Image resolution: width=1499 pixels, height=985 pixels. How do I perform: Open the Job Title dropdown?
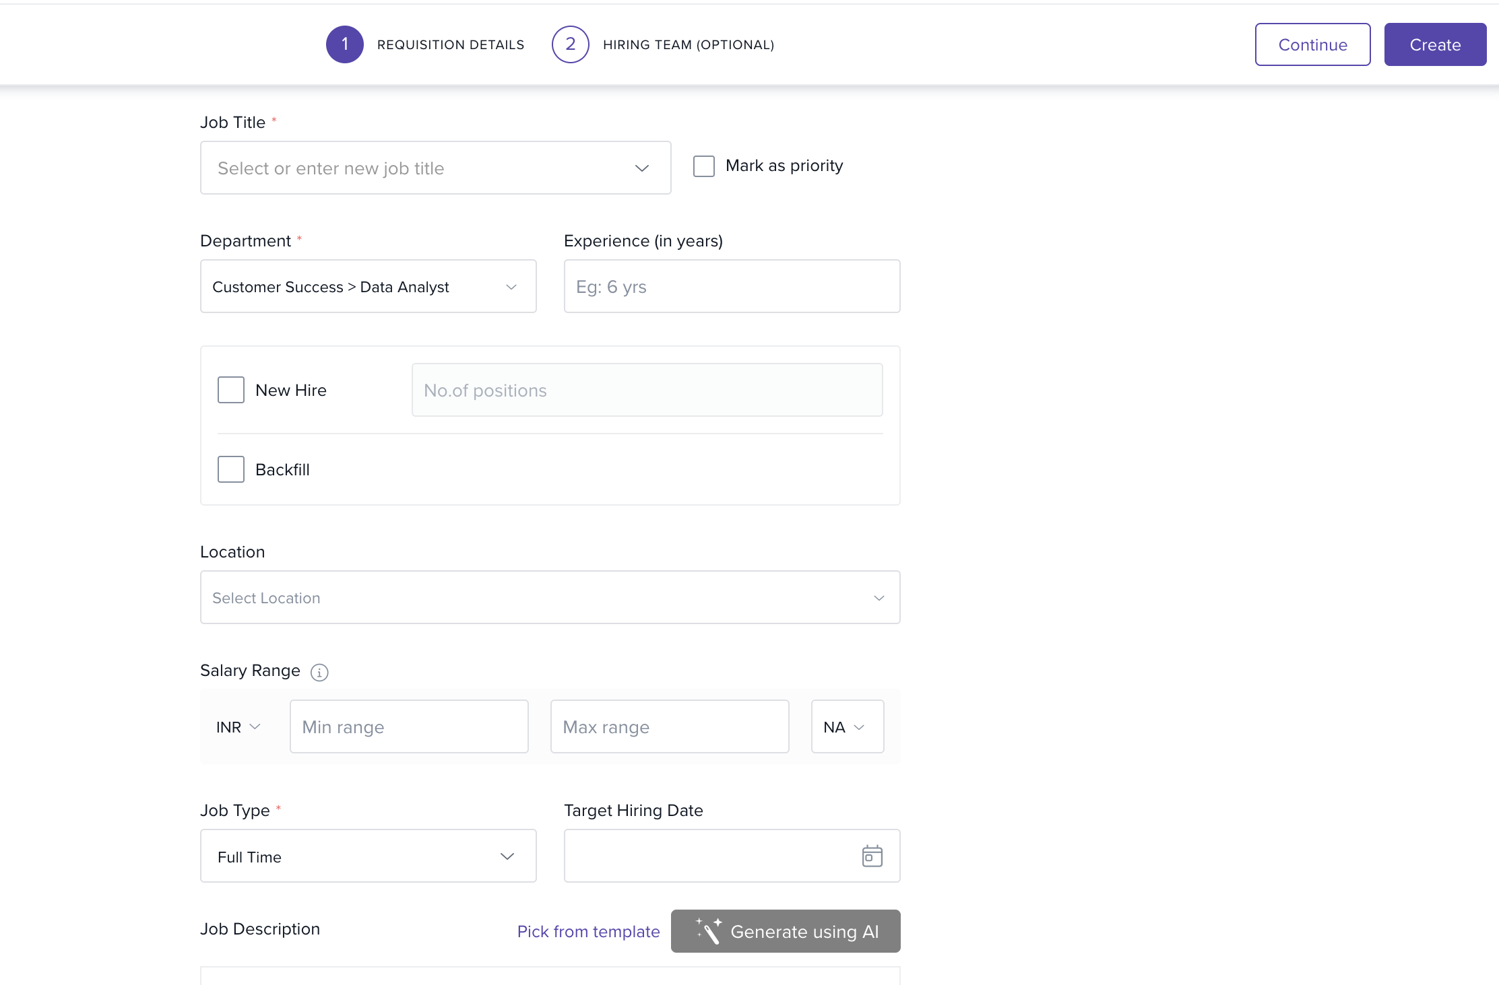[x=435, y=168]
